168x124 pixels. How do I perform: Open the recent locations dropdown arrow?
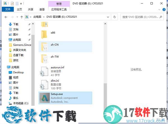[x=17, y=17]
